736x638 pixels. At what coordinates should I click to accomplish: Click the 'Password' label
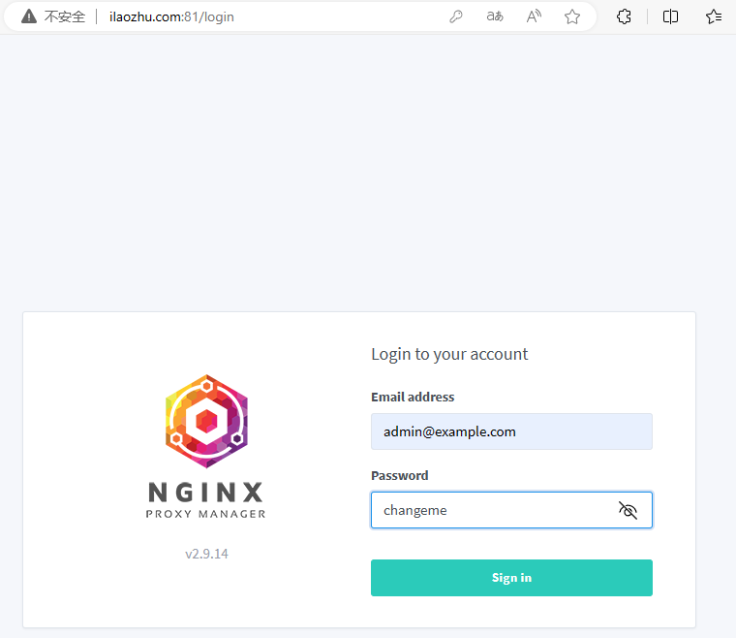399,475
